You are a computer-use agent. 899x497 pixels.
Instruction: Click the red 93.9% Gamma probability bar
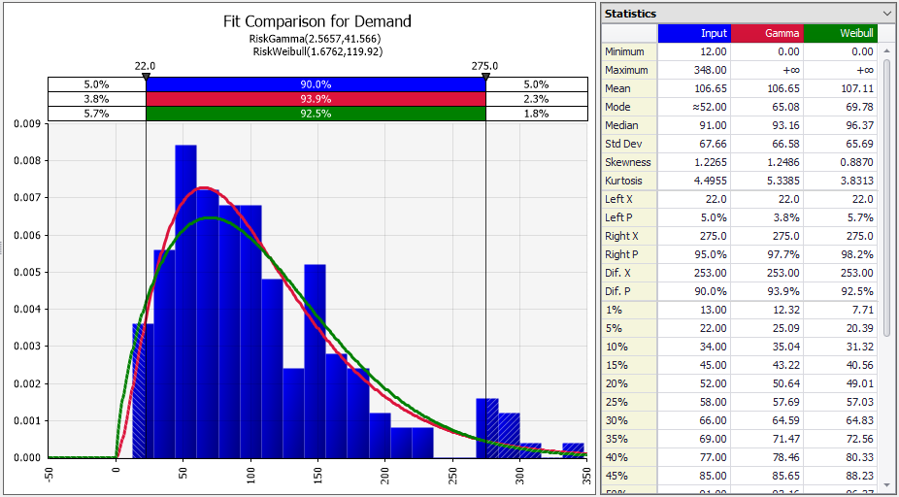click(316, 99)
